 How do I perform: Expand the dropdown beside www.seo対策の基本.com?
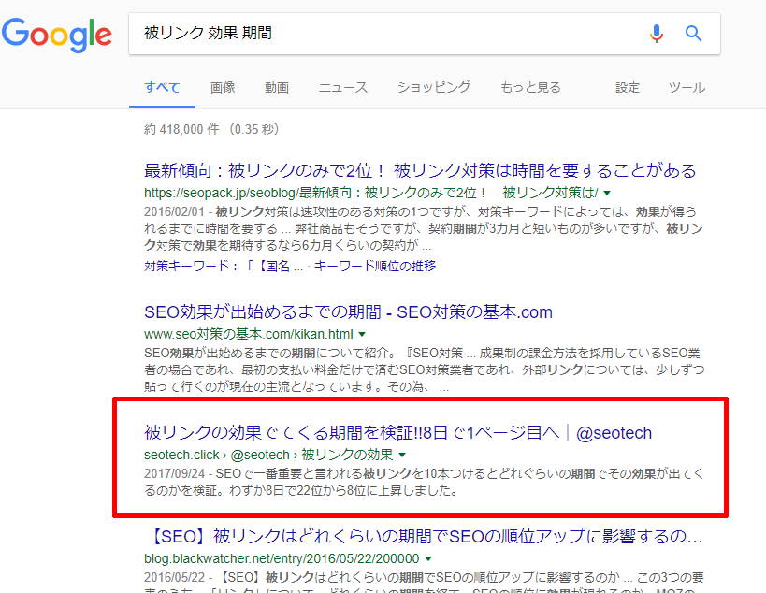pyautogui.click(x=360, y=333)
